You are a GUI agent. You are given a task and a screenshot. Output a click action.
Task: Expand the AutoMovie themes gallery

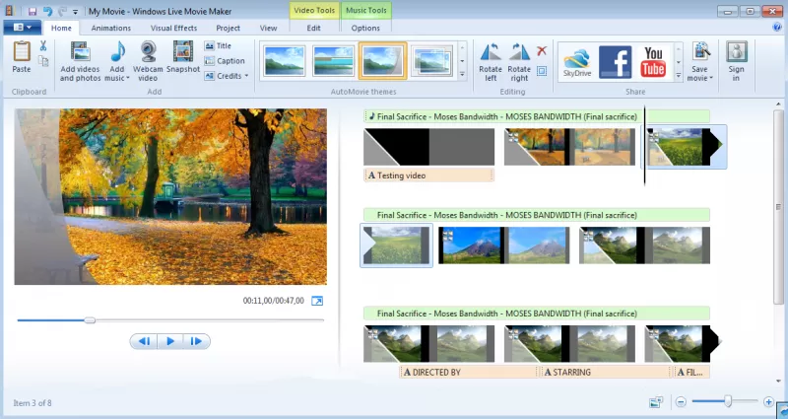462,75
